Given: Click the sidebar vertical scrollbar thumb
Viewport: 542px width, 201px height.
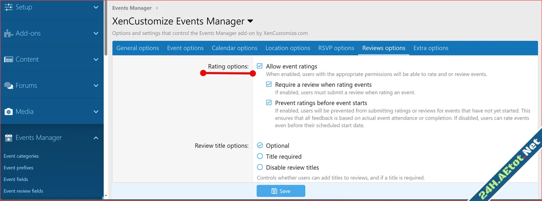Looking at the screenshot, I should (106, 27).
